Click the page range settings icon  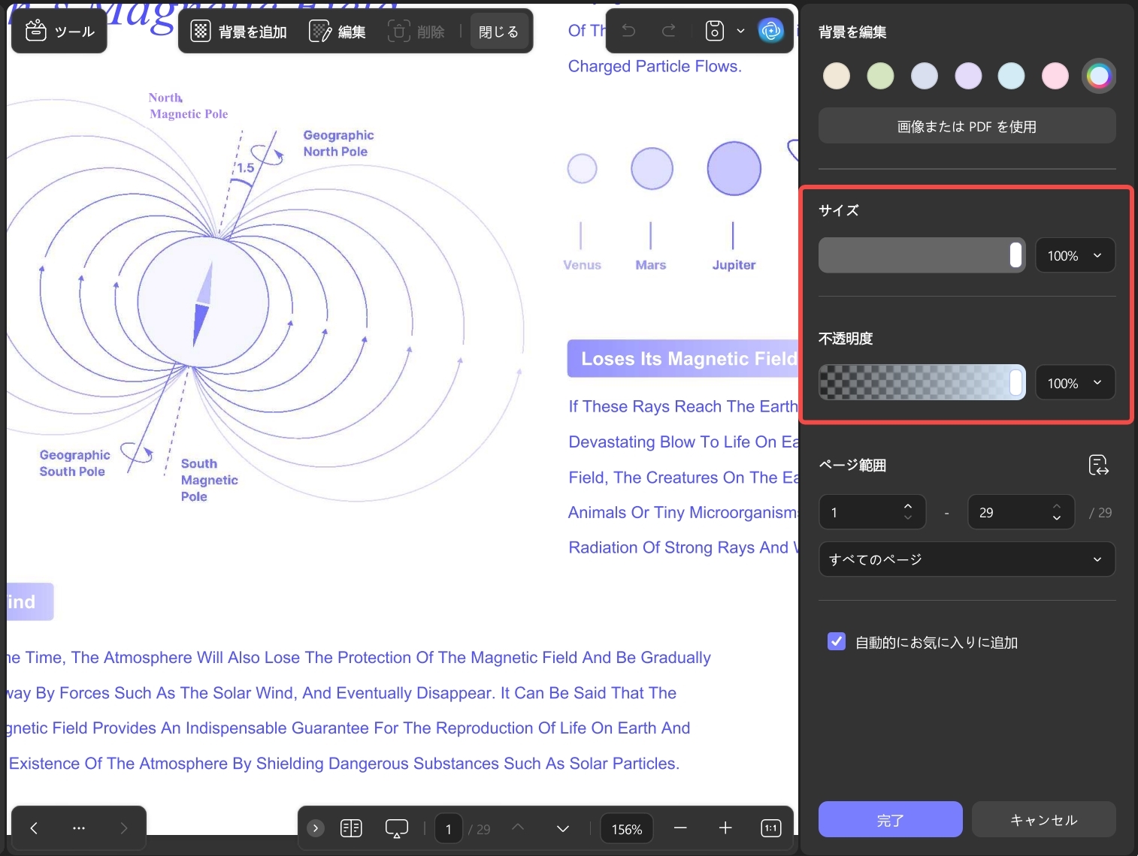click(x=1098, y=465)
